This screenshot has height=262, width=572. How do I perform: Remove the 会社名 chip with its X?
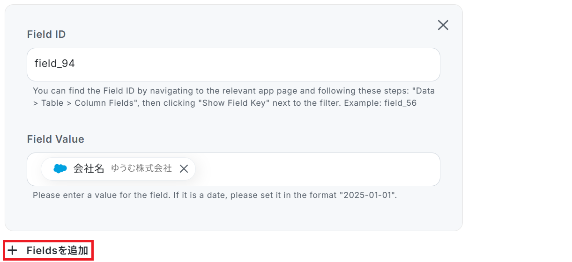184,169
